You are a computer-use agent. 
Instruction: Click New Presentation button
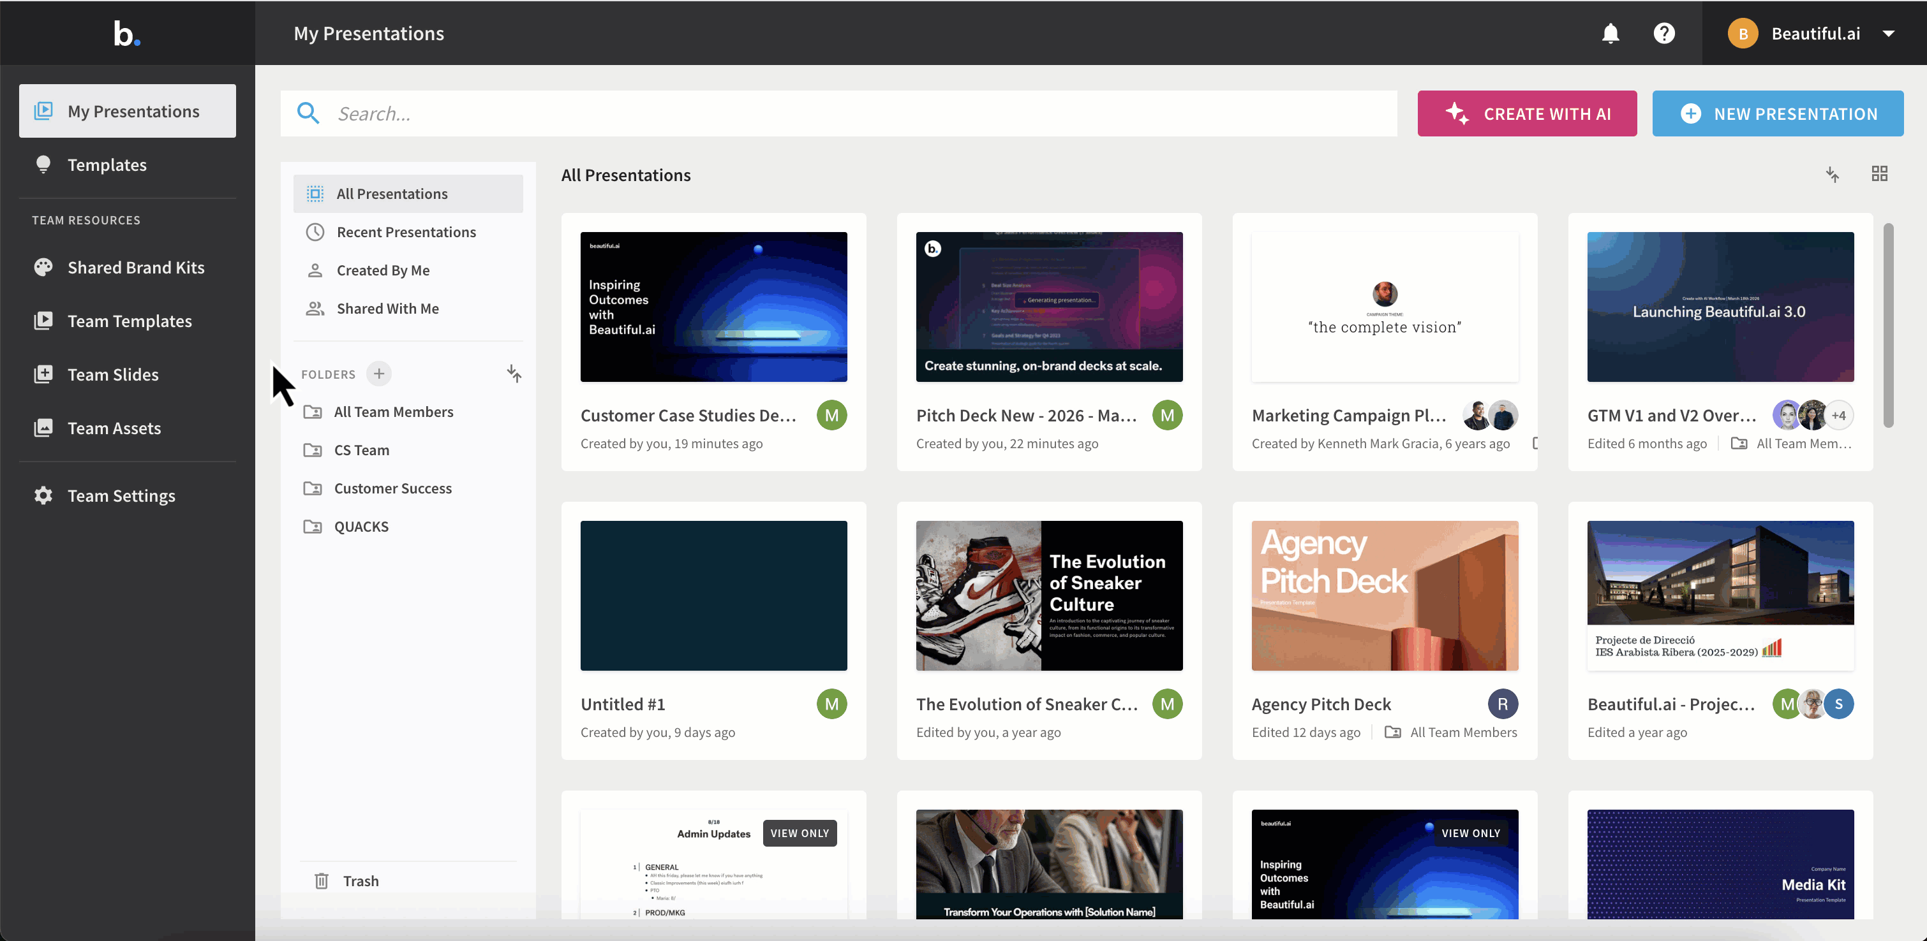coord(1778,113)
